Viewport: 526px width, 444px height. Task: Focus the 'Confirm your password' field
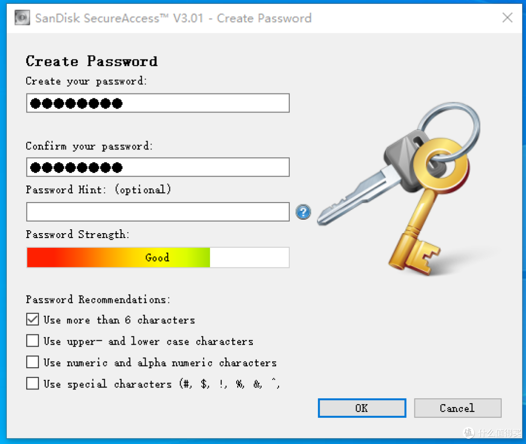point(158,167)
